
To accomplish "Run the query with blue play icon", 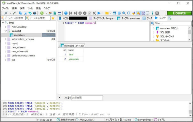I will point(99,13).
